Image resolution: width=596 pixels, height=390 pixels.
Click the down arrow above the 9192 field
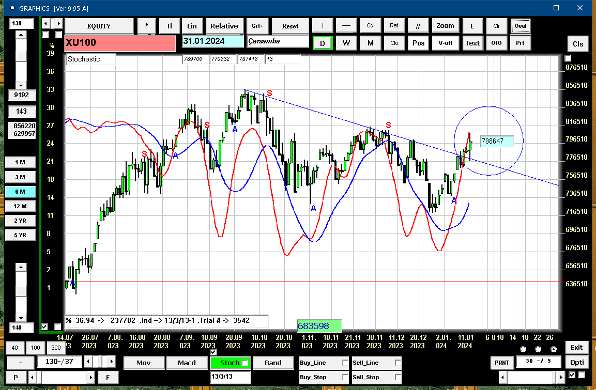coord(21,85)
